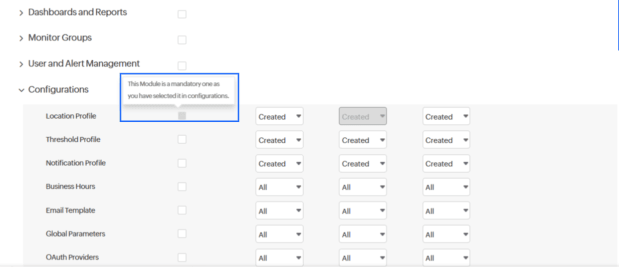The width and height of the screenshot is (619, 267).
Task: Enable the Monitor Groups checkbox
Action: (182, 40)
